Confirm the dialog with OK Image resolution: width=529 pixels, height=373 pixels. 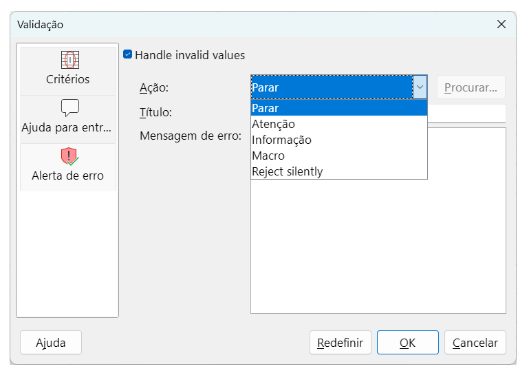pos(407,343)
